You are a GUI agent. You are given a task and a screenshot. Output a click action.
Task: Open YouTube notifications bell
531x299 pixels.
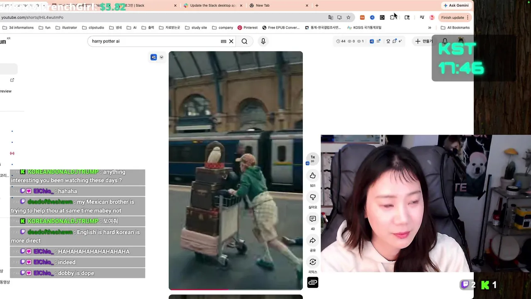[x=445, y=41]
